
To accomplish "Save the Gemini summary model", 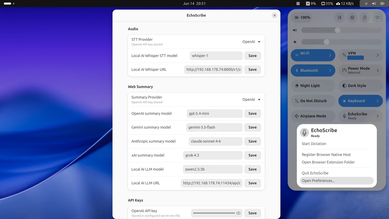I will point(253,127).
